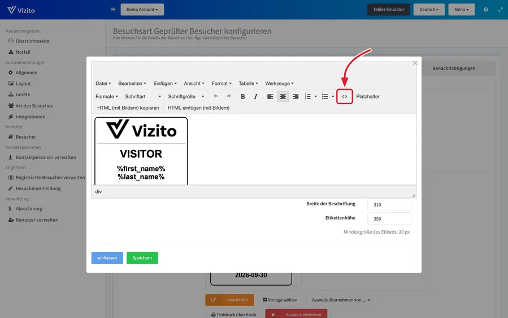Open Art des Besuches in sidebar
This screenshot has height=318, width=508.
(30, 106)
